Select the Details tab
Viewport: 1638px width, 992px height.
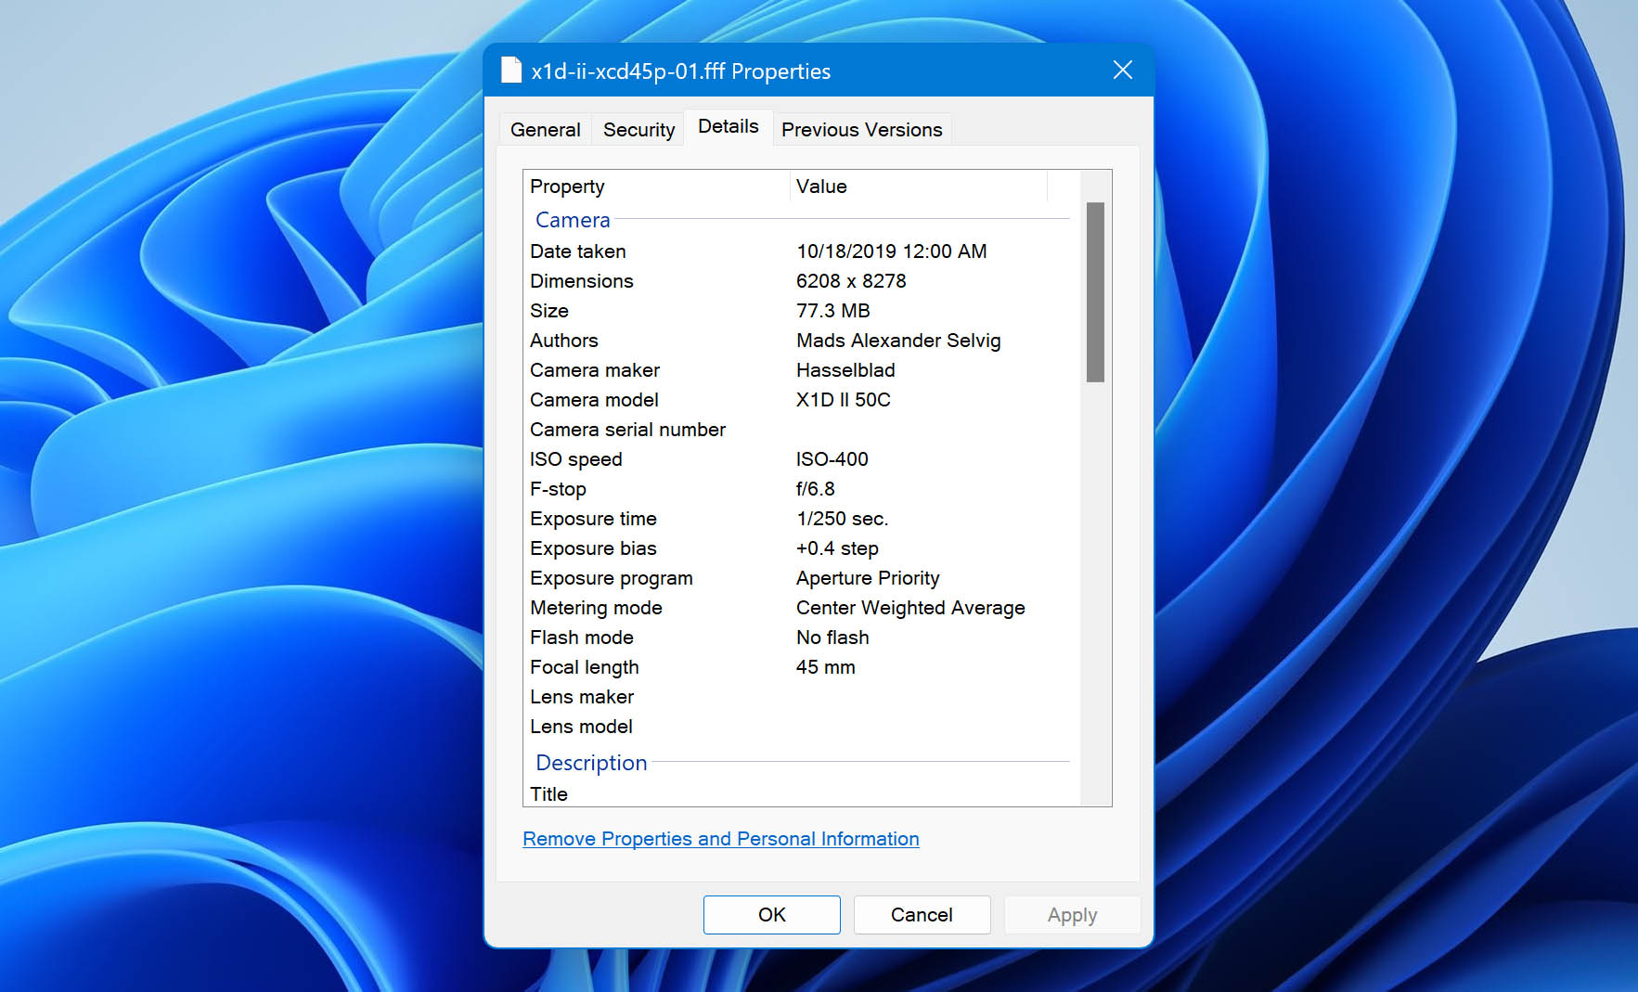pyautogui.click(x=729, y=127)
